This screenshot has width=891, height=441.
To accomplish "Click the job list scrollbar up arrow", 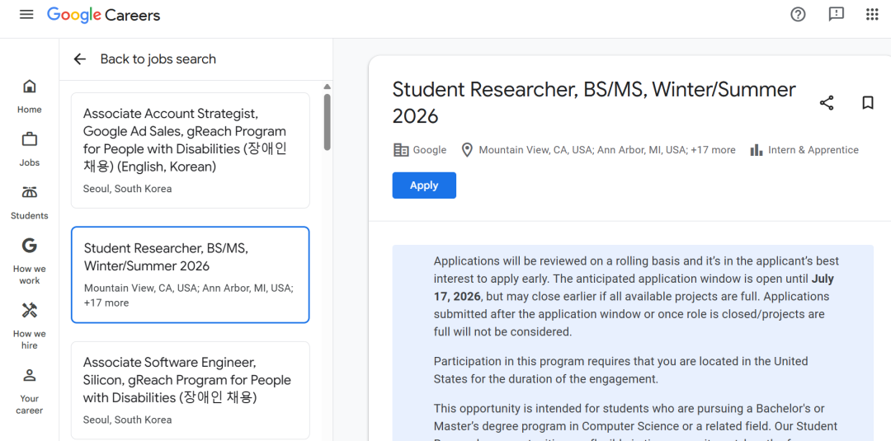I will [x=327, y=87].
